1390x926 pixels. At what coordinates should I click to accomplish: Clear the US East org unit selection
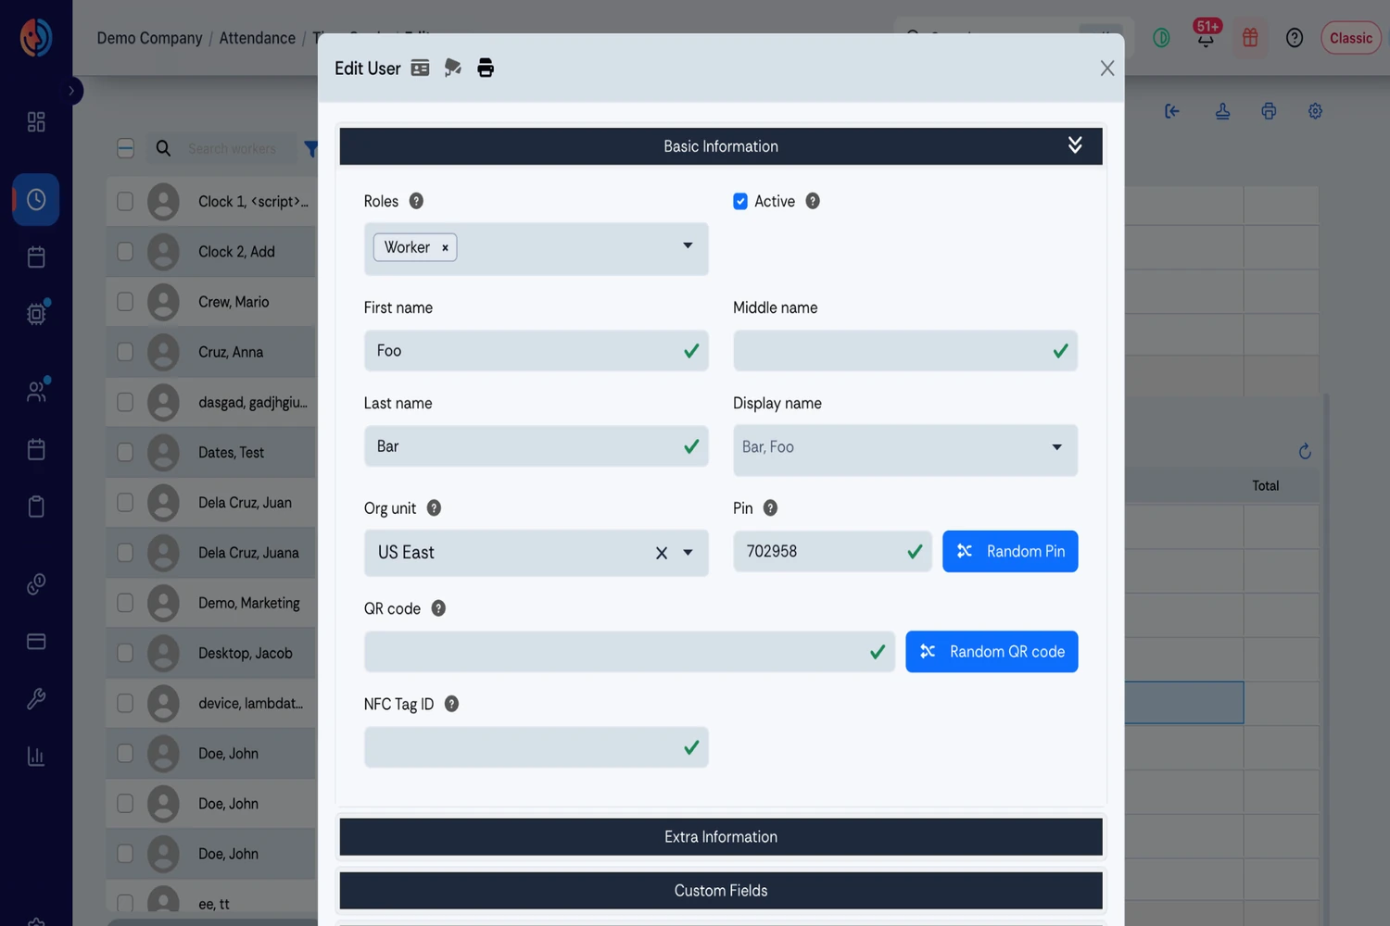(x=662, y=553)
